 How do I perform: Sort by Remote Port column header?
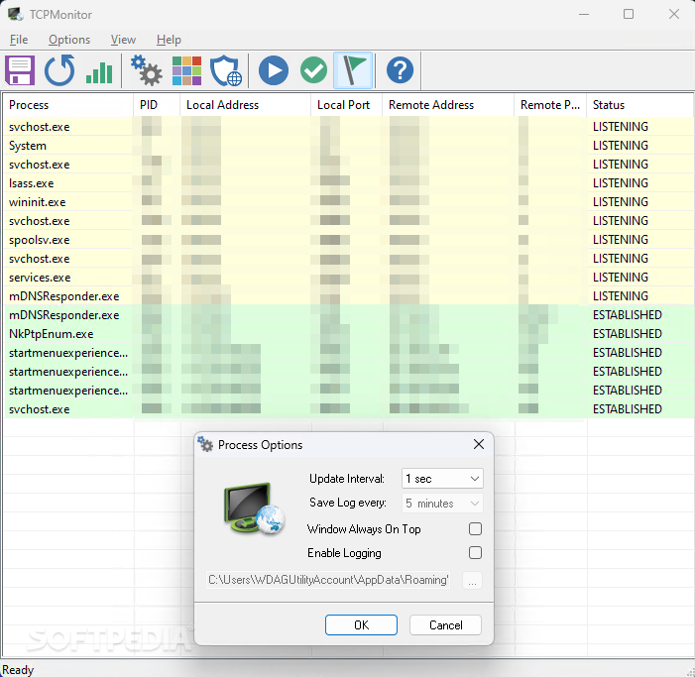(x=550, y=105)
